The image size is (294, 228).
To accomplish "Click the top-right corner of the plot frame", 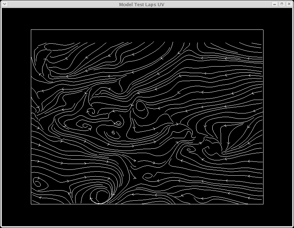I will pos(263,30).
